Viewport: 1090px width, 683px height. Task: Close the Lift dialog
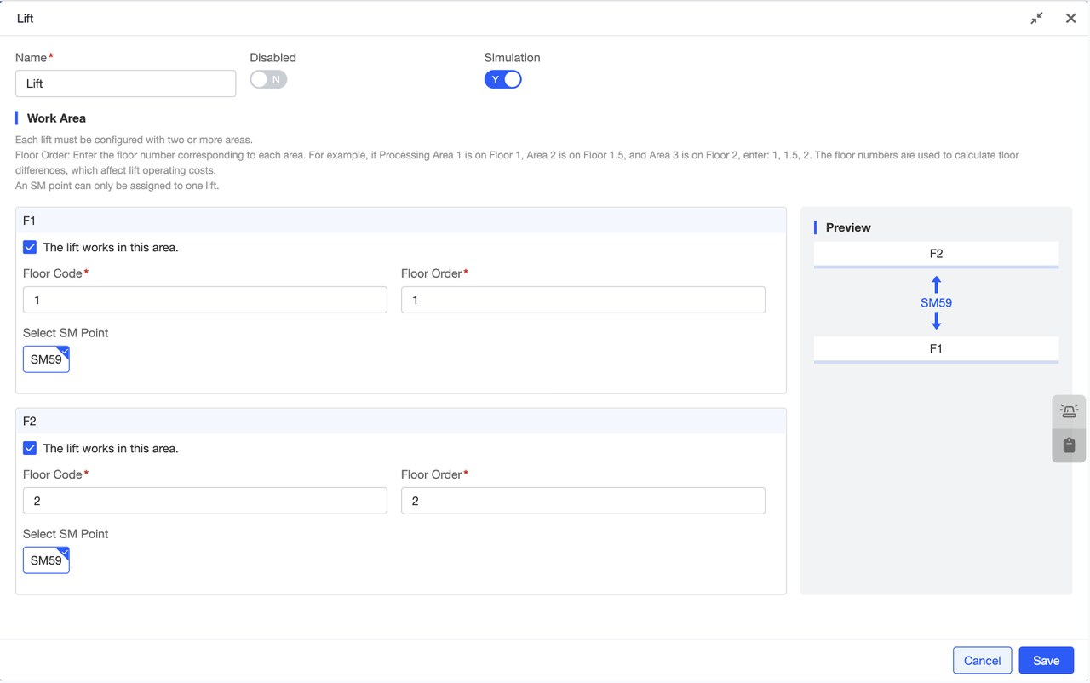click(1070, 19)
